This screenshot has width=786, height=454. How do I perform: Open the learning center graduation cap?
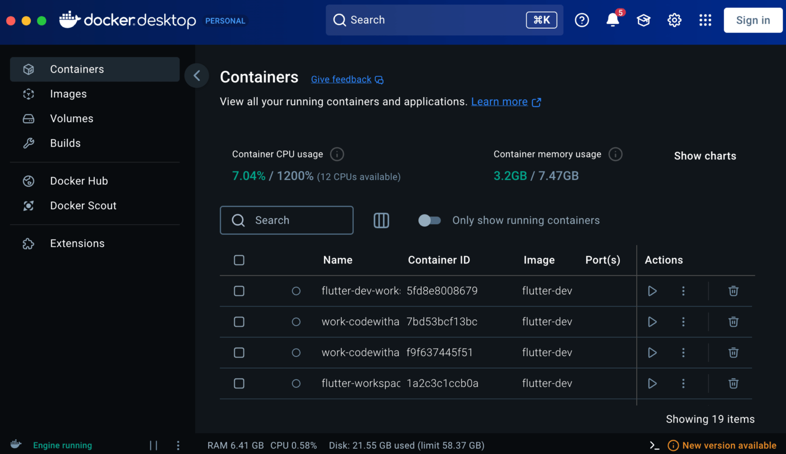click(x=643, y=20)
